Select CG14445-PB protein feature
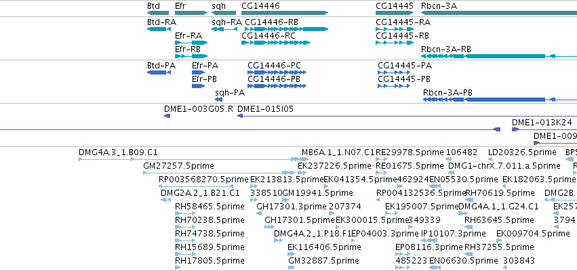577x271 pixels. (394, 86)
